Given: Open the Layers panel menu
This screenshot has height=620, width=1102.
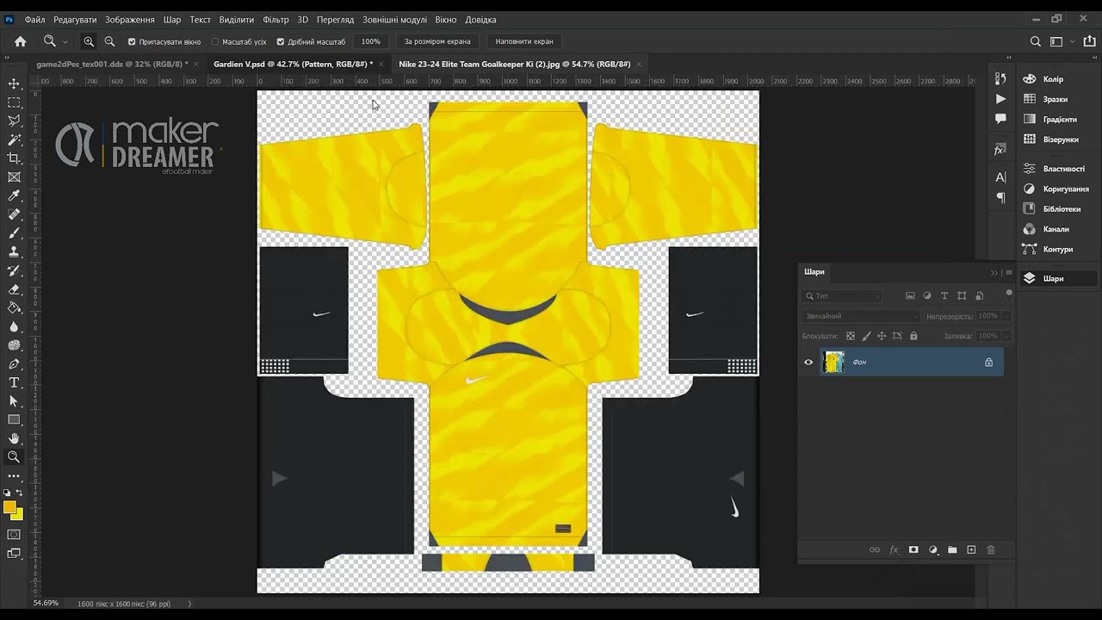Looking at the screenshot, I should pyautogui.click(x=1009, y=272).
